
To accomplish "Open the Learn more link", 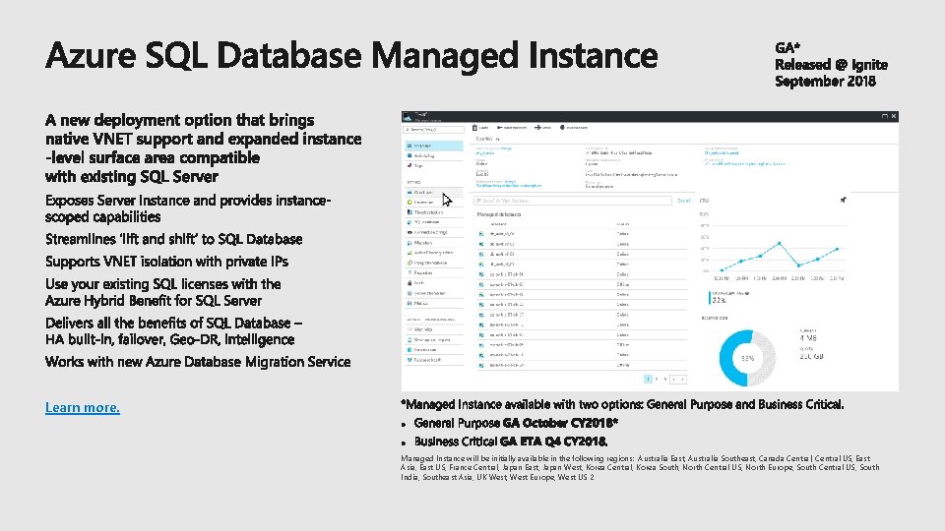I will 83,407.
